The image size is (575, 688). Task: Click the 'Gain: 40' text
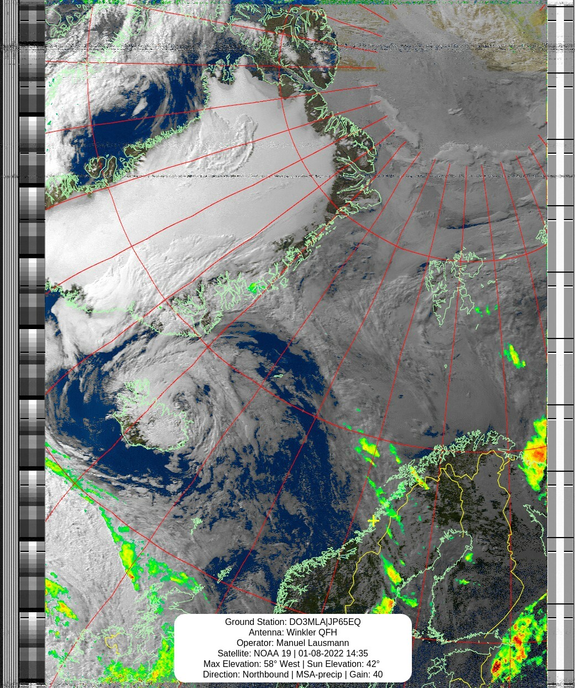point(366,675)
